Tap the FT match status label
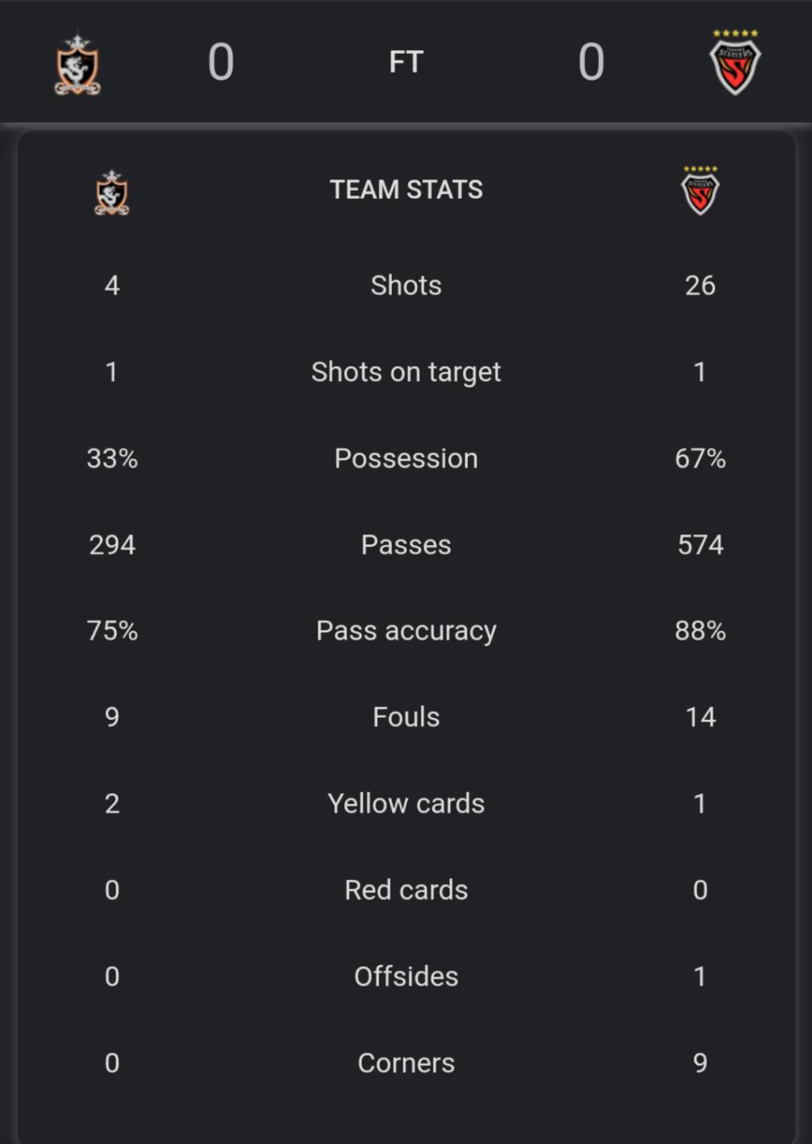This screenshot has width=812, height=1144. click(406, 61)
